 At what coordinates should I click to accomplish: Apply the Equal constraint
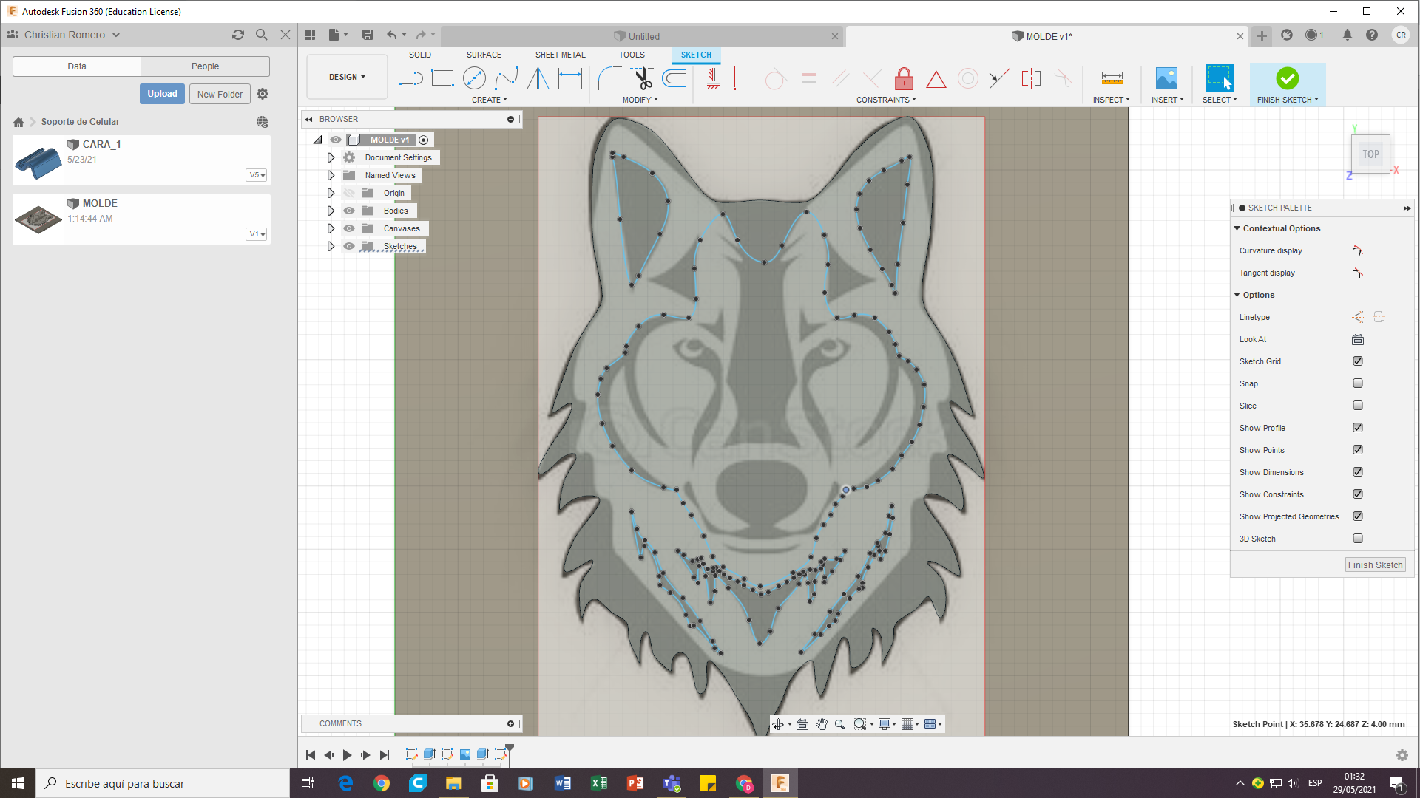tap(809, 78)
